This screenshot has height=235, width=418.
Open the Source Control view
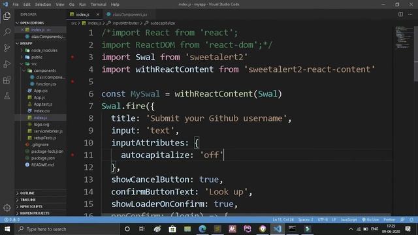tap(7, 48)
